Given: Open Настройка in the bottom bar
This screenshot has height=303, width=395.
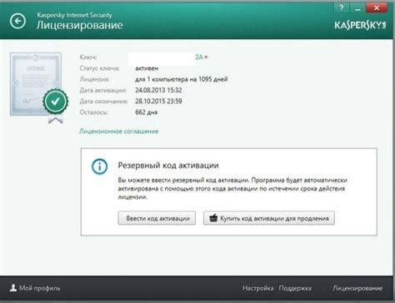Looking at the screenshot, I should pyautogui.click(x=257, y=288).
